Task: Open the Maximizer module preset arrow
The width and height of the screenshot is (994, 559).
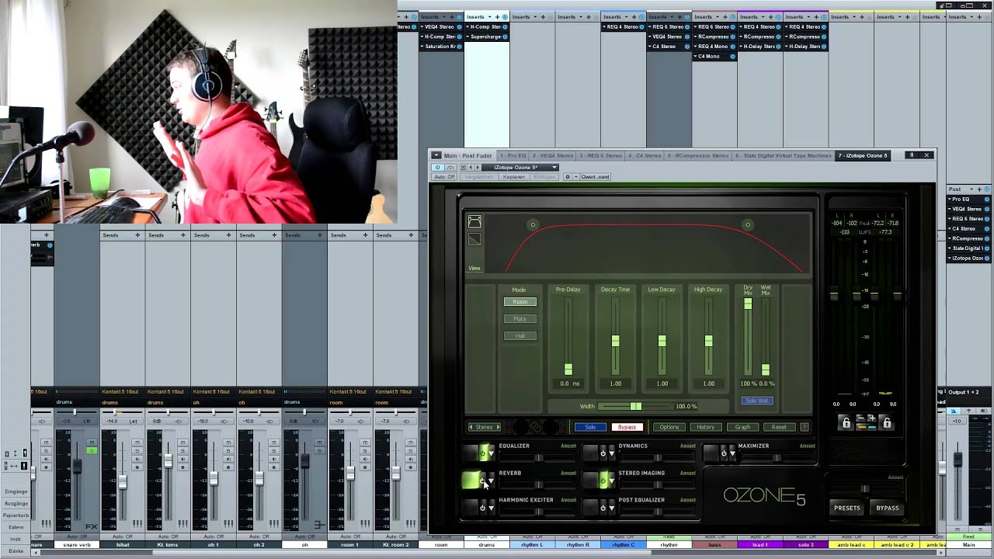Action: [733, 453]
